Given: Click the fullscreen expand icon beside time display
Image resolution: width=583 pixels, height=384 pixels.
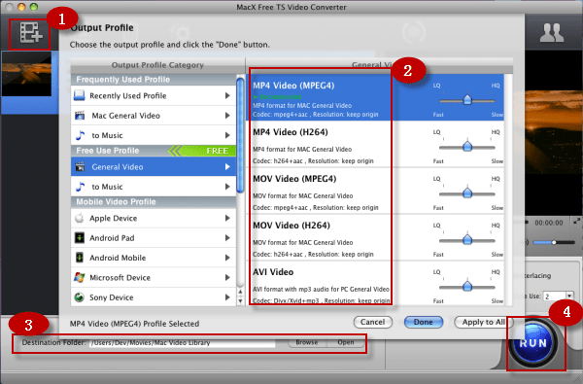Looking at the screenshot, I should [576, 222].
